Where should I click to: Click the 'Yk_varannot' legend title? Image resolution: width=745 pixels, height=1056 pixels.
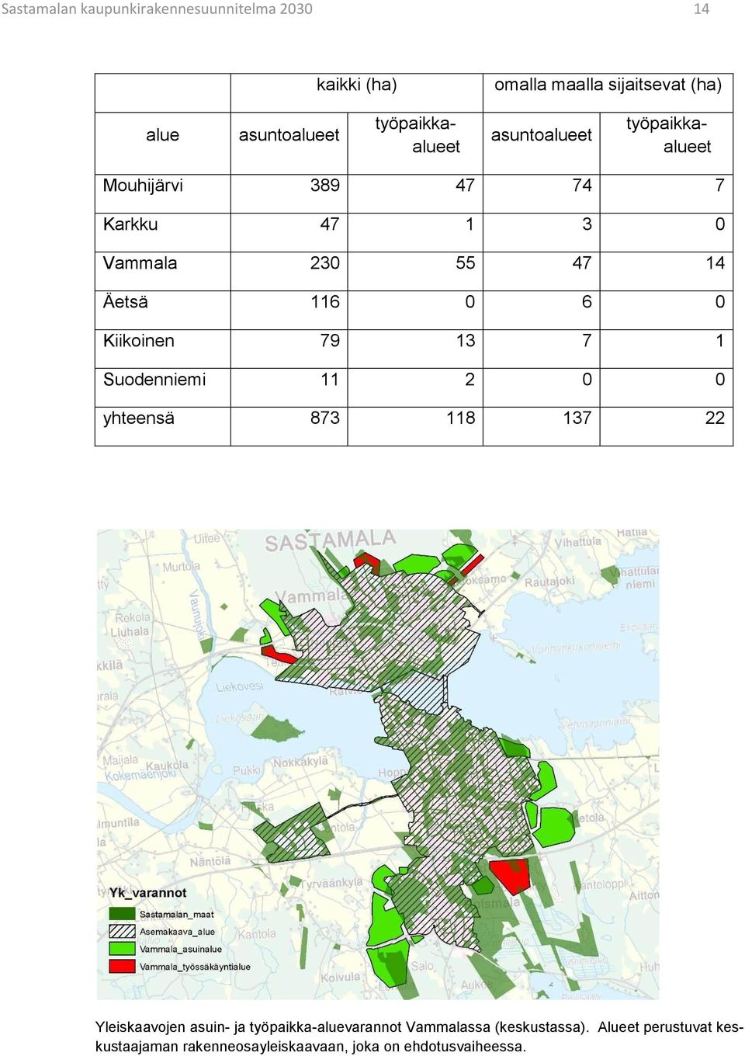(148, 893)
